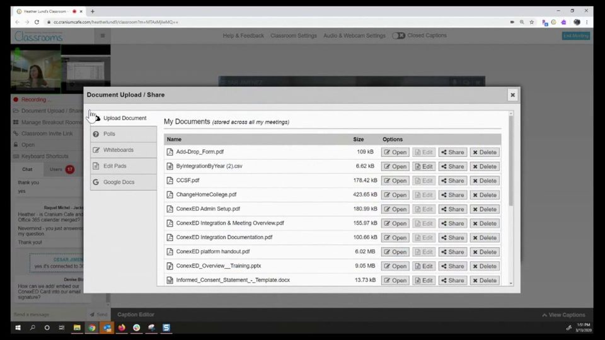Delete ConexED_Overview__Training.pptx
605x340 pixels.
tap(485, 266)
